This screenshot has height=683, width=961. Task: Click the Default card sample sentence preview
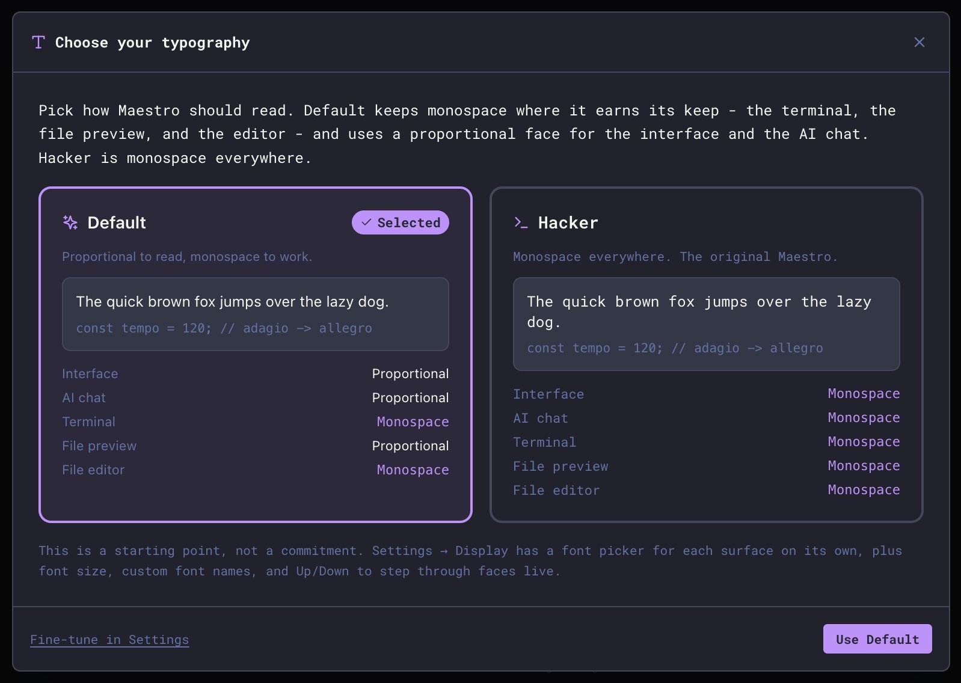232,302
